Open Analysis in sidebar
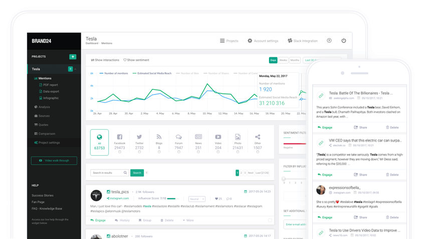 [x=42, y=107]
